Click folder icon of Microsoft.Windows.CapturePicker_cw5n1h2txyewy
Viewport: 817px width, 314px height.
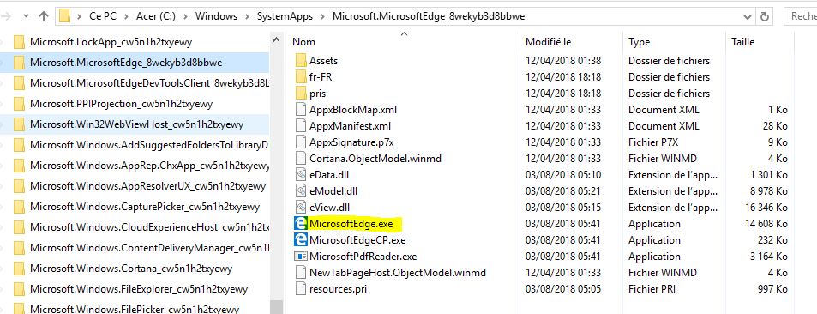19,207
